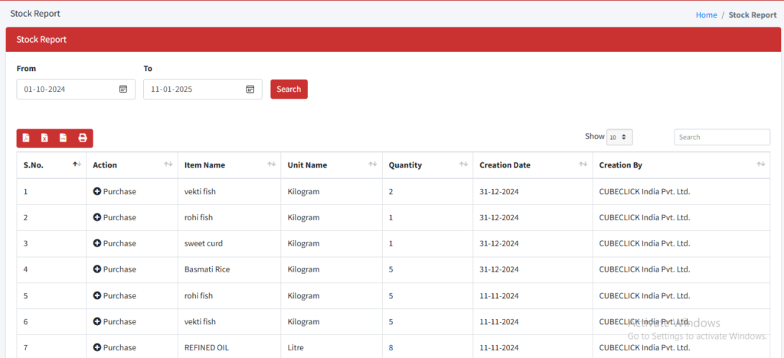Sort by the Unit Name column
This screenshot has height=358, width=784.
click(331, 165)
